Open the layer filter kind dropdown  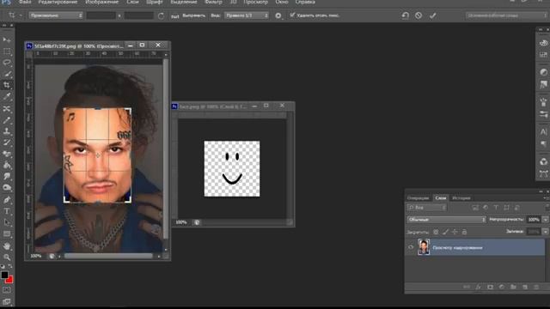click(x=426, y=208)
